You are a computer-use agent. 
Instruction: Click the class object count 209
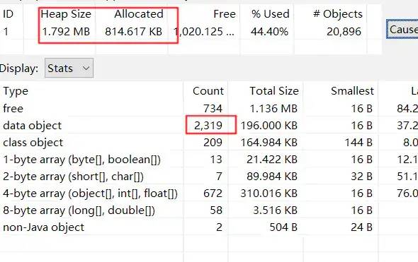(213, 143)
